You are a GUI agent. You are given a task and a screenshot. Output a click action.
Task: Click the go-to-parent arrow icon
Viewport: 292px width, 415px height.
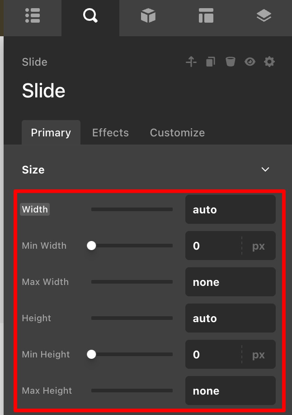point(191,62)
